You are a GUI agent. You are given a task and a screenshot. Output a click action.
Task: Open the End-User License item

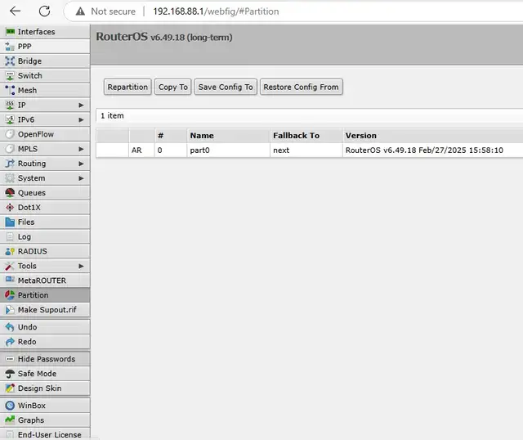(x=45, y=434)
